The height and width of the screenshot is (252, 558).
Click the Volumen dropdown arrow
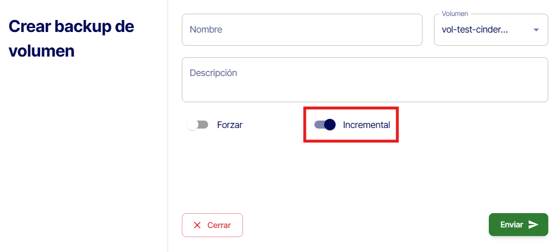[x=536, y=30]
